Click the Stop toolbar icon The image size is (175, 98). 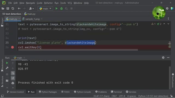tap(71, 8)
